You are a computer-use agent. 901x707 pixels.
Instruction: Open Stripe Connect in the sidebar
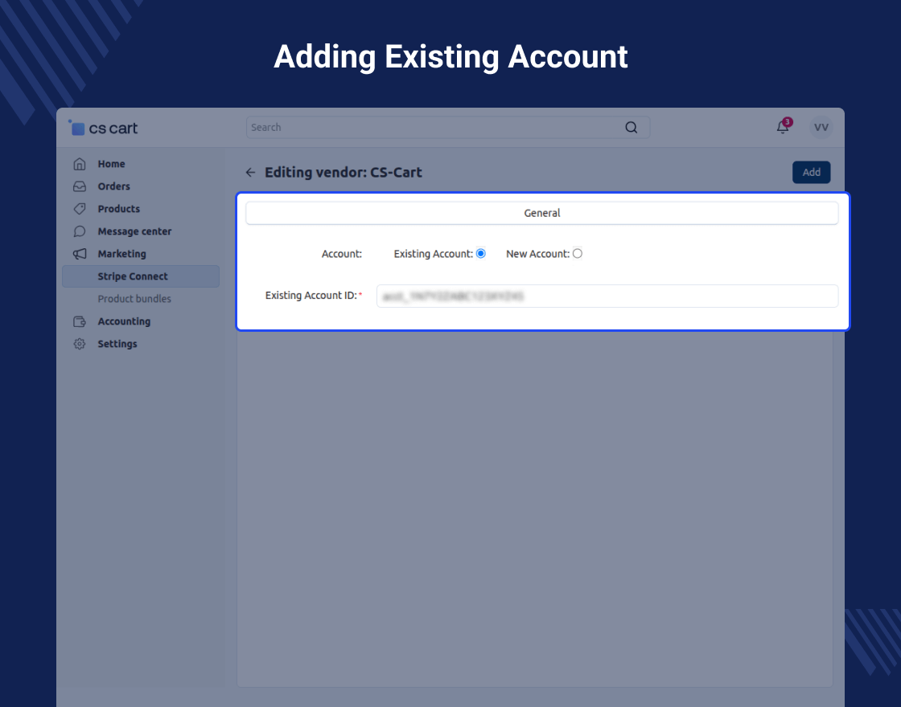click(x=133, y=276)
